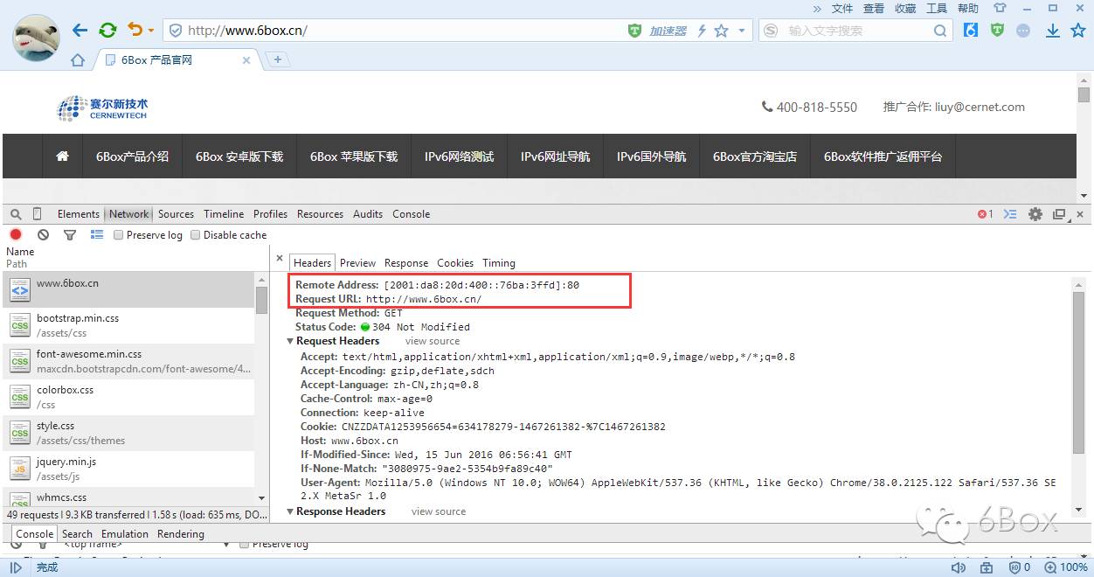
Task: Open DevTools settings gear
Action: click(x=1035, y=214)
